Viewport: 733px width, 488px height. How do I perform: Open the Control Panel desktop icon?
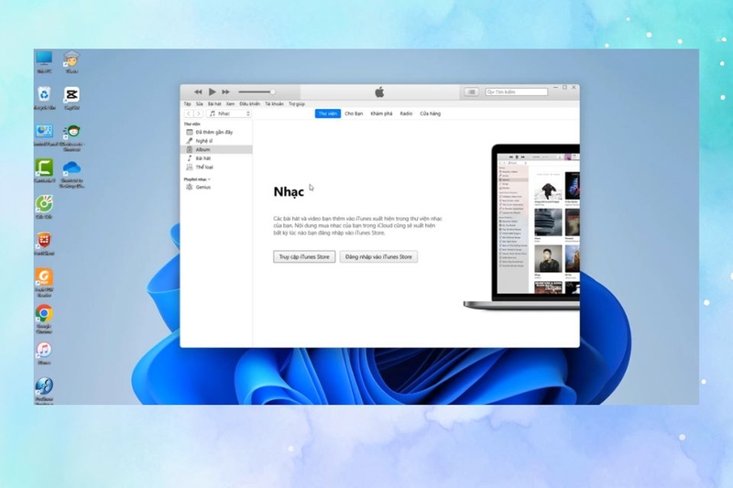(44, 136)
